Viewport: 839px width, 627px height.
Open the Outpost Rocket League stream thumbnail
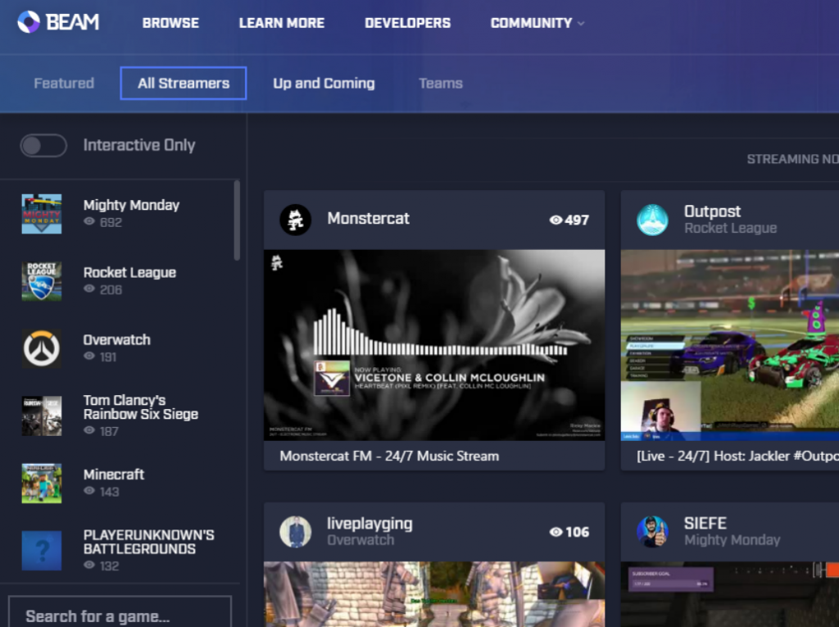[730, 345]
